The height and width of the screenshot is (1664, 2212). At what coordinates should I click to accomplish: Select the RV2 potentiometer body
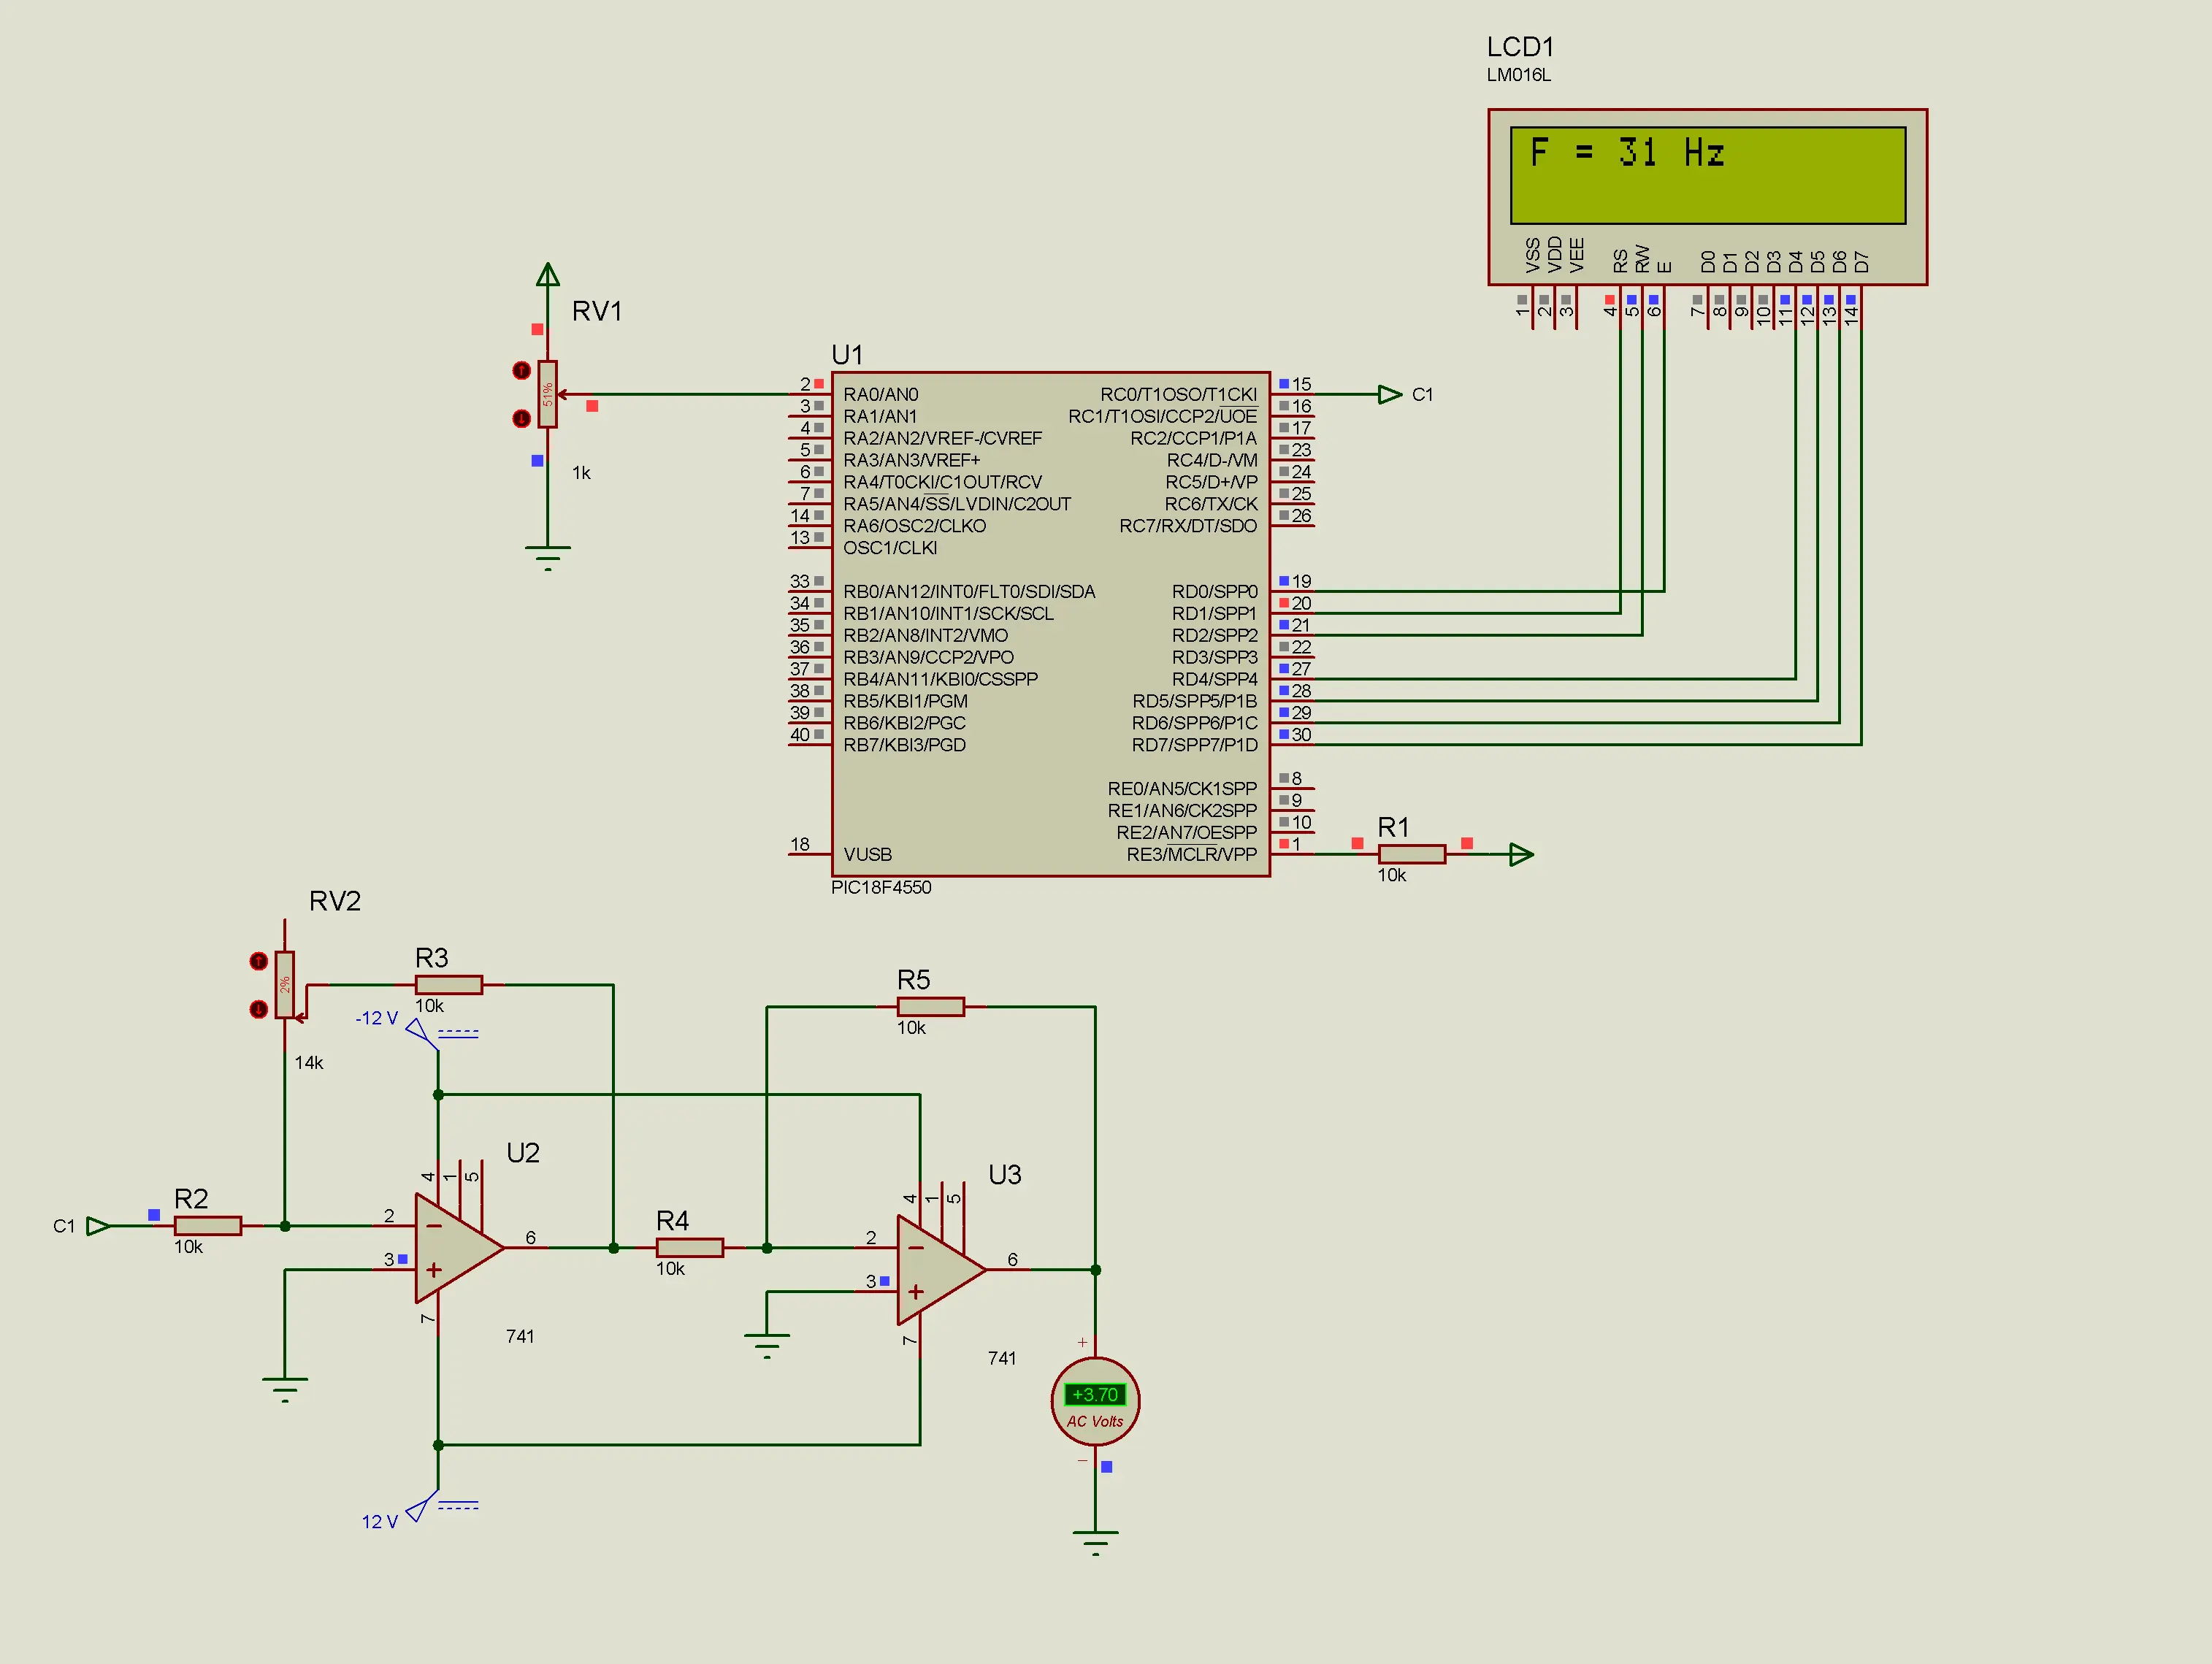tap(285, 985)
